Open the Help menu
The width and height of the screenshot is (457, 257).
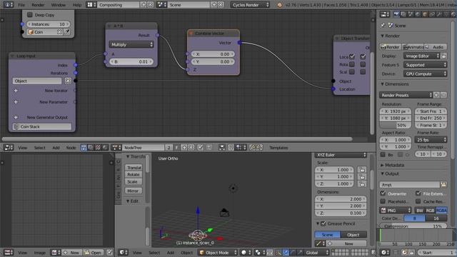coord(77,5)
